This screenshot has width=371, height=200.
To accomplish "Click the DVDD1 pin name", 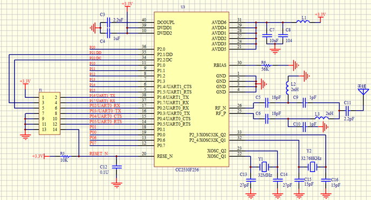I will pyautogui.click(x=164, y=28).
